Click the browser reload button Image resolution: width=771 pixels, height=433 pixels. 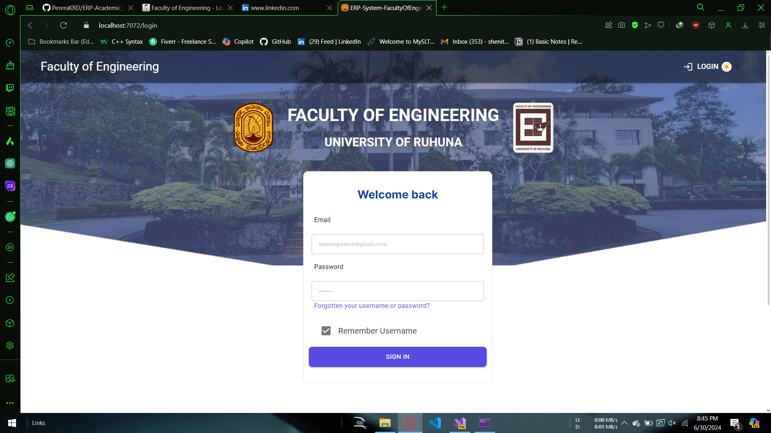point(63,25)
